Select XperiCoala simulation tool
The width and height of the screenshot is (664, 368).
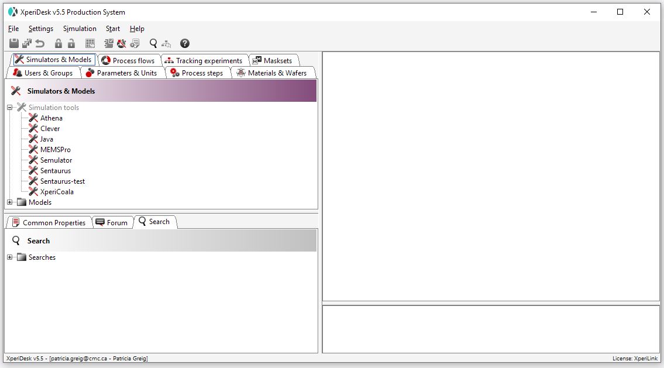click(57, 192)
